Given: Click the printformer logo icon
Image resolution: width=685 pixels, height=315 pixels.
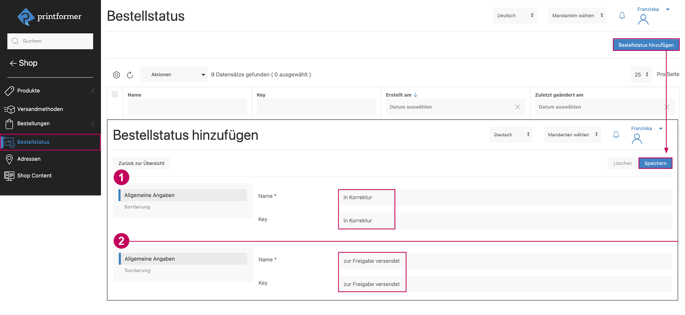Looking at the screenshot, I should click(25, 17).
